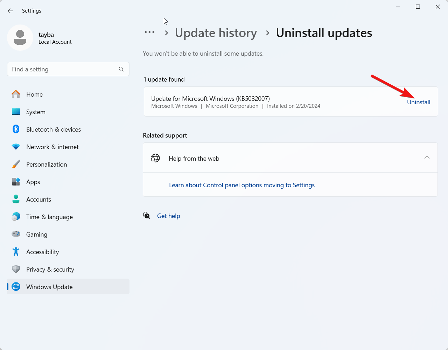
Task: Select Time & language in sidebar
Action: coord(49,217)
